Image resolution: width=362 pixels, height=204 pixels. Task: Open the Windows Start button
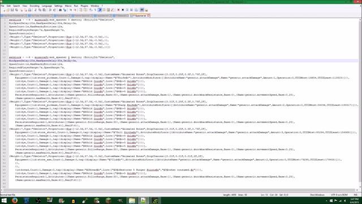[4, 201]
